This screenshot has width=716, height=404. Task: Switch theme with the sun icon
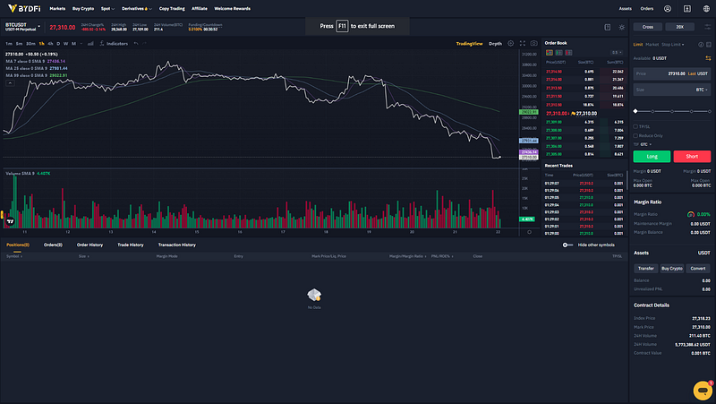pos(621,28)
